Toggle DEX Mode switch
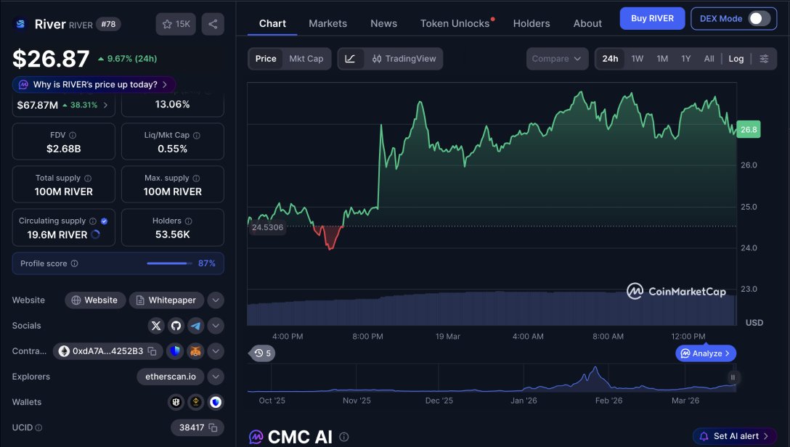Screen dimensions: 790x447 [759, 19]
